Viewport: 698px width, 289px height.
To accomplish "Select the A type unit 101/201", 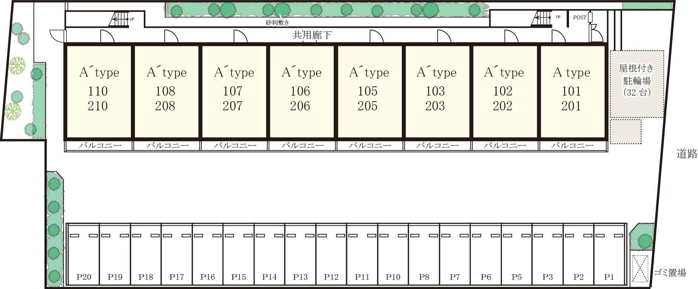I will [572, 91].
